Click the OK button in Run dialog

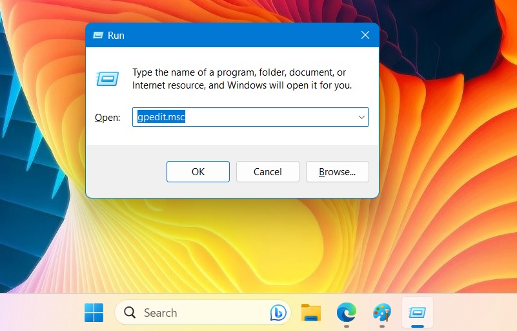coord(198,172)
